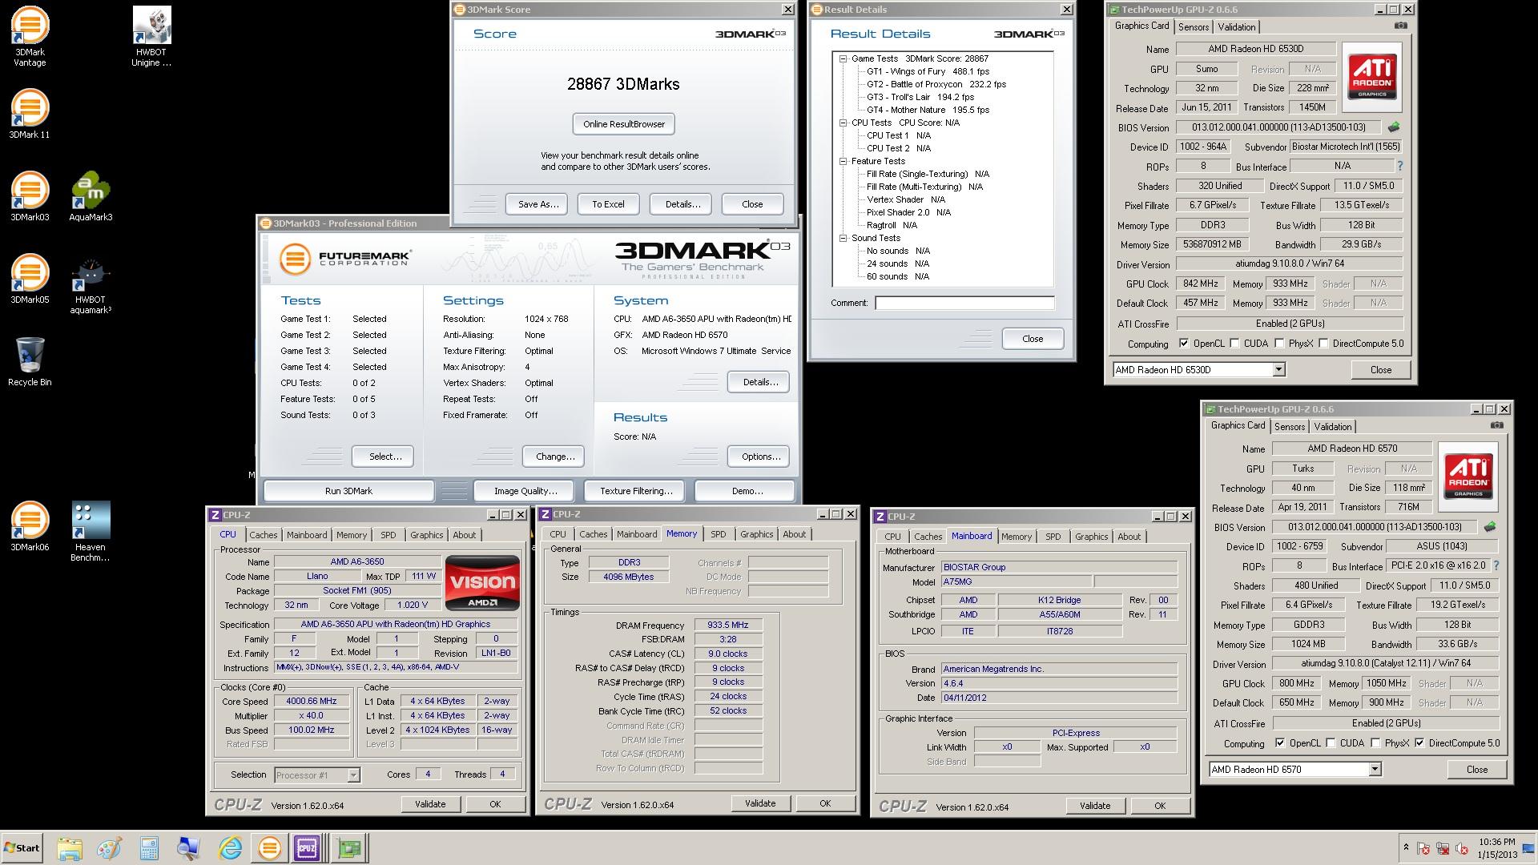The height and width of the screenshot is (865, 1538).
Task: Switch to the GPU-Z taskbar button
Action: pyautogui.click(x=349, y=848)
